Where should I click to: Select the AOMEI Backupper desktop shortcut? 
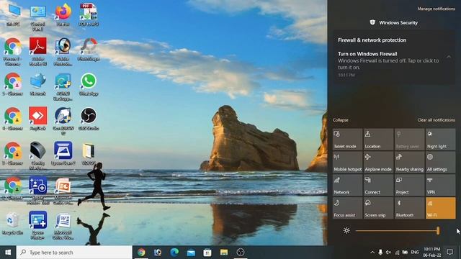click(x=63, y=86)
